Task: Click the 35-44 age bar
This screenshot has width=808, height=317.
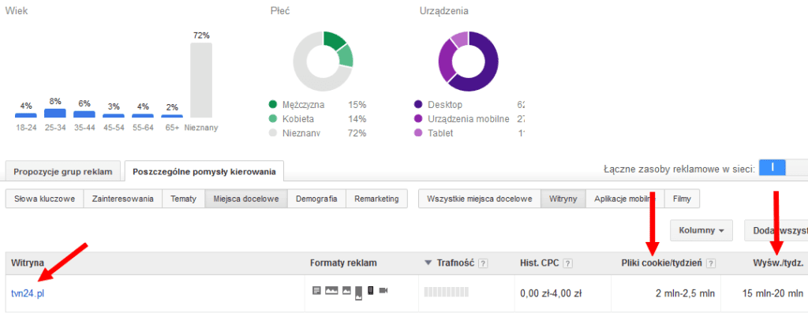Action: point(84,114)
